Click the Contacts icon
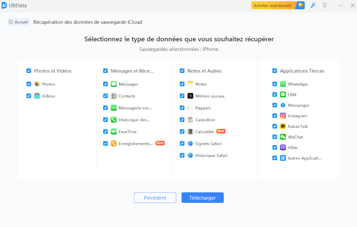This screenshot has height=227, width=357. (114, 96)
